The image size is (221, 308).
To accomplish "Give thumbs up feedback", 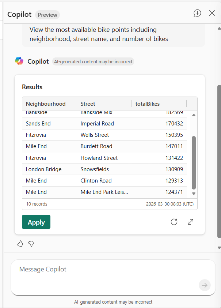I will (20, 244).
